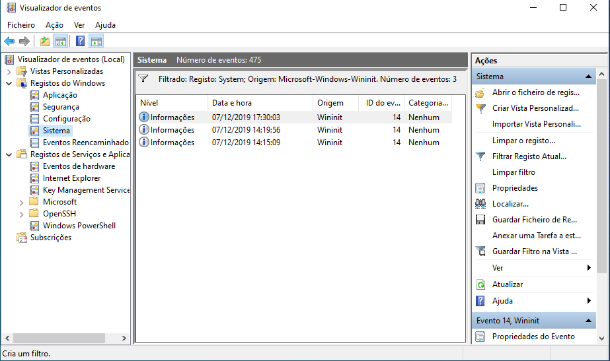
Task: Collapse Registos do Windows tree node
Action: coord(9,83)
